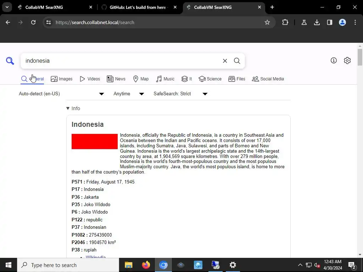
Task: Open the about info icon
Action: (x=334, y=60)
